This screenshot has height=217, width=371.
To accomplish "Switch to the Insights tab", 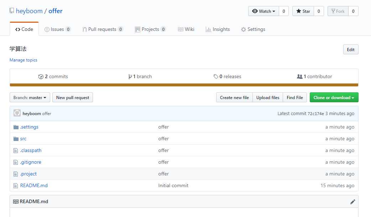I will point(218,29).
